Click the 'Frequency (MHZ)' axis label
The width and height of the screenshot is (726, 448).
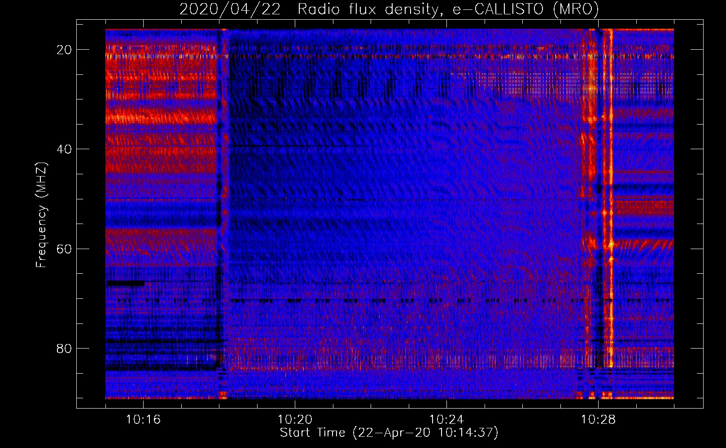41,215
